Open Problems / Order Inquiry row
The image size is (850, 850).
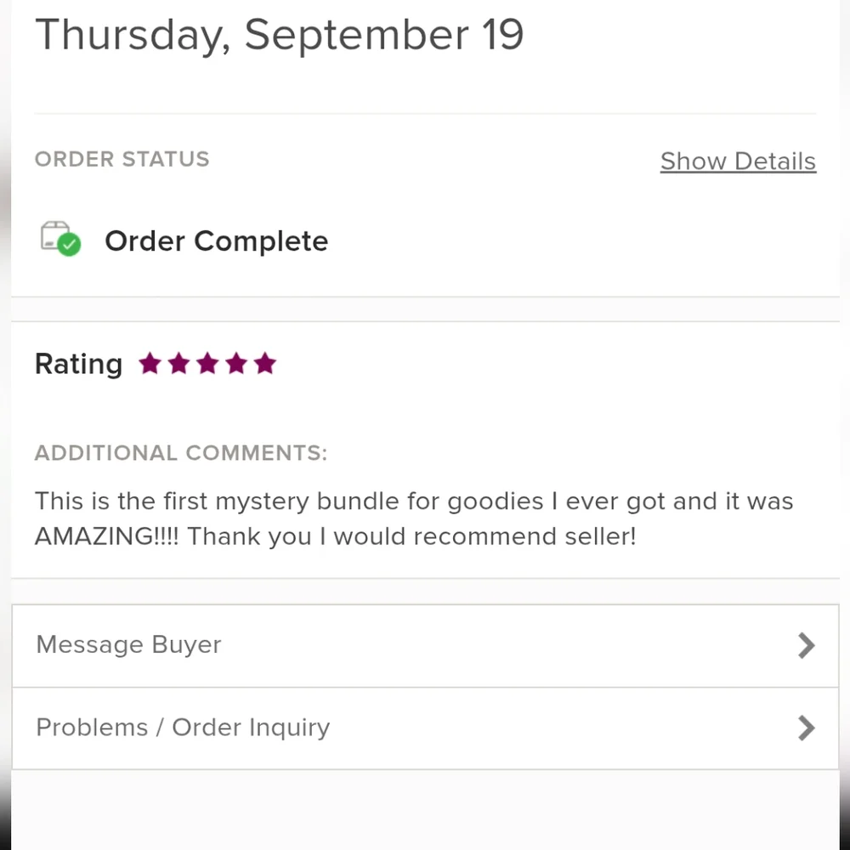pyautogui.click(x=426, y=728)
